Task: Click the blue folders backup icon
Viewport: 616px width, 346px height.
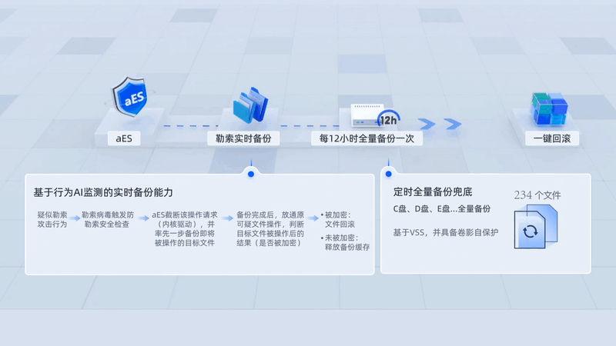Action: 250,105
